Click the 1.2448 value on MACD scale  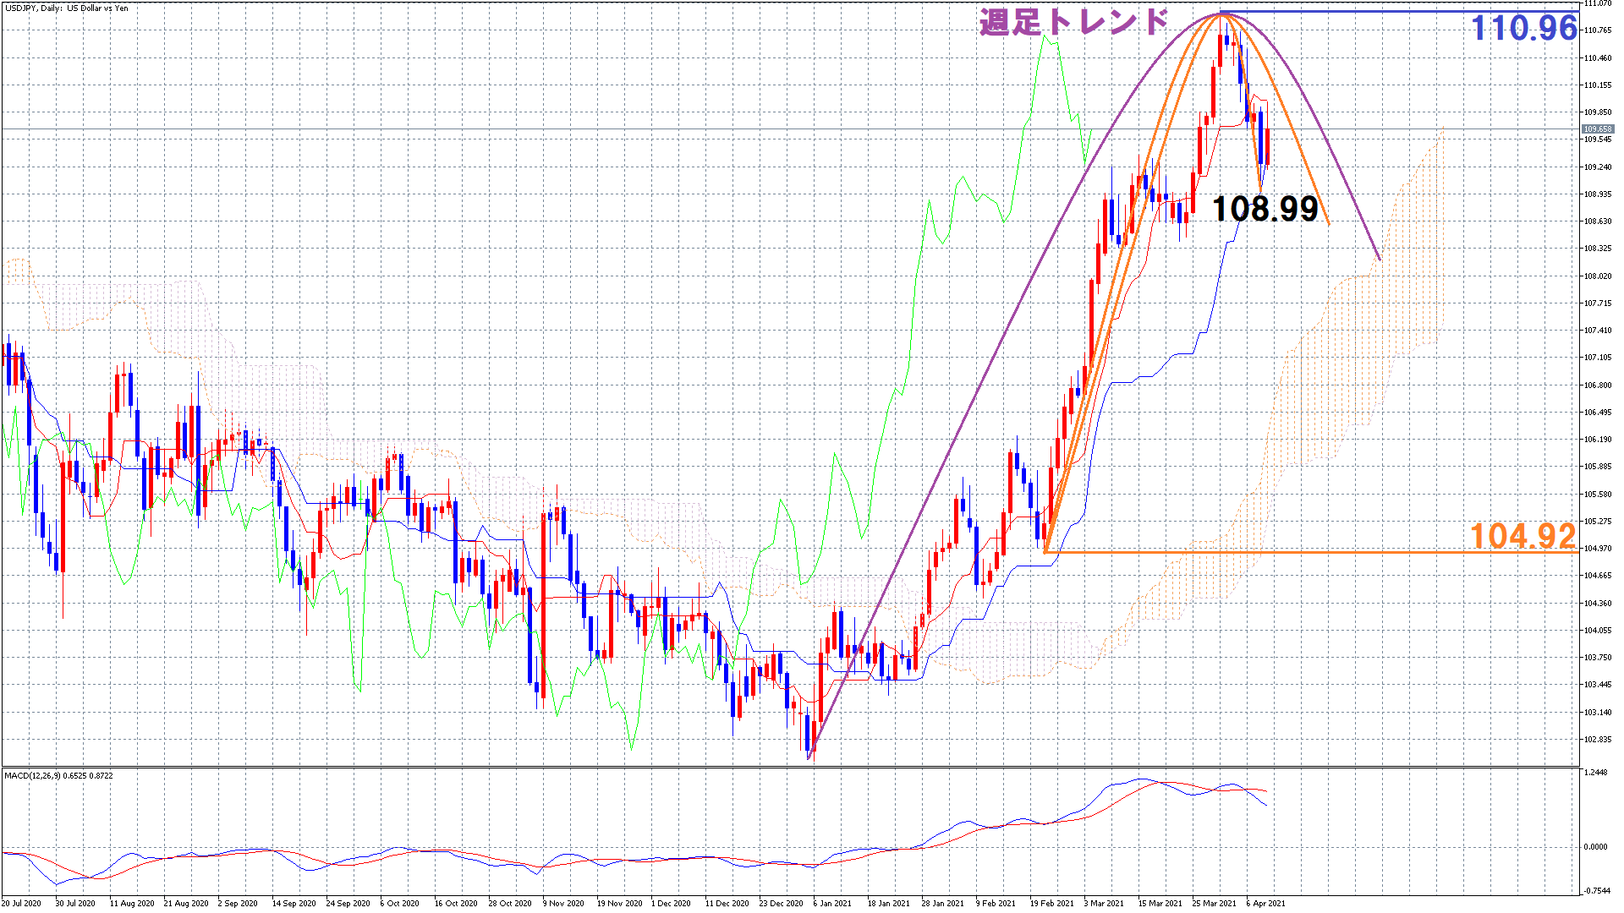pyautogui.click(x=1595, y=773)
